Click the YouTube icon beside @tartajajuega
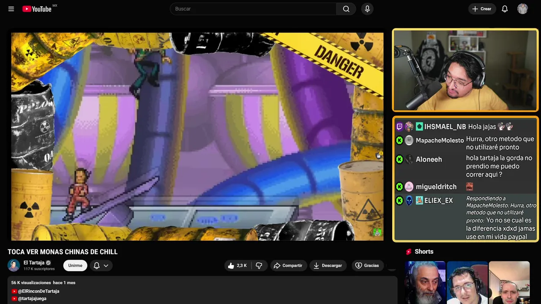This screenshot has height=304, width=541. [14, 299]
